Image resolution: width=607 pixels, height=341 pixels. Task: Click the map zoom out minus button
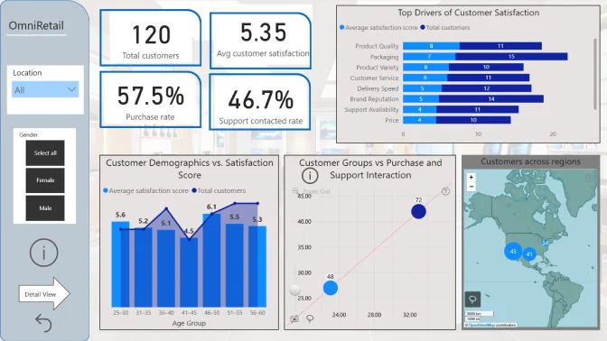pos(472,187)
